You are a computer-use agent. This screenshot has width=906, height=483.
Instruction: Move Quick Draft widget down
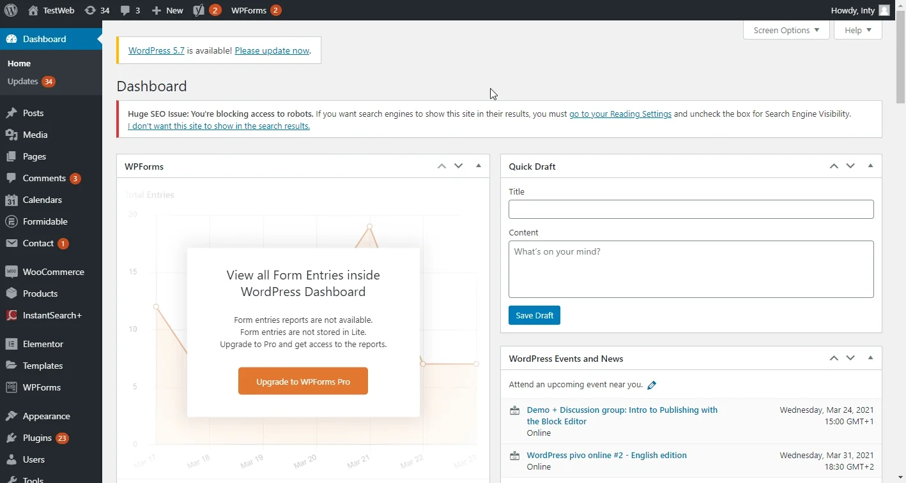pyautogui.click(x=850, y=166)
